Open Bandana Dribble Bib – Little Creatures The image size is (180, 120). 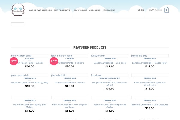150,105
